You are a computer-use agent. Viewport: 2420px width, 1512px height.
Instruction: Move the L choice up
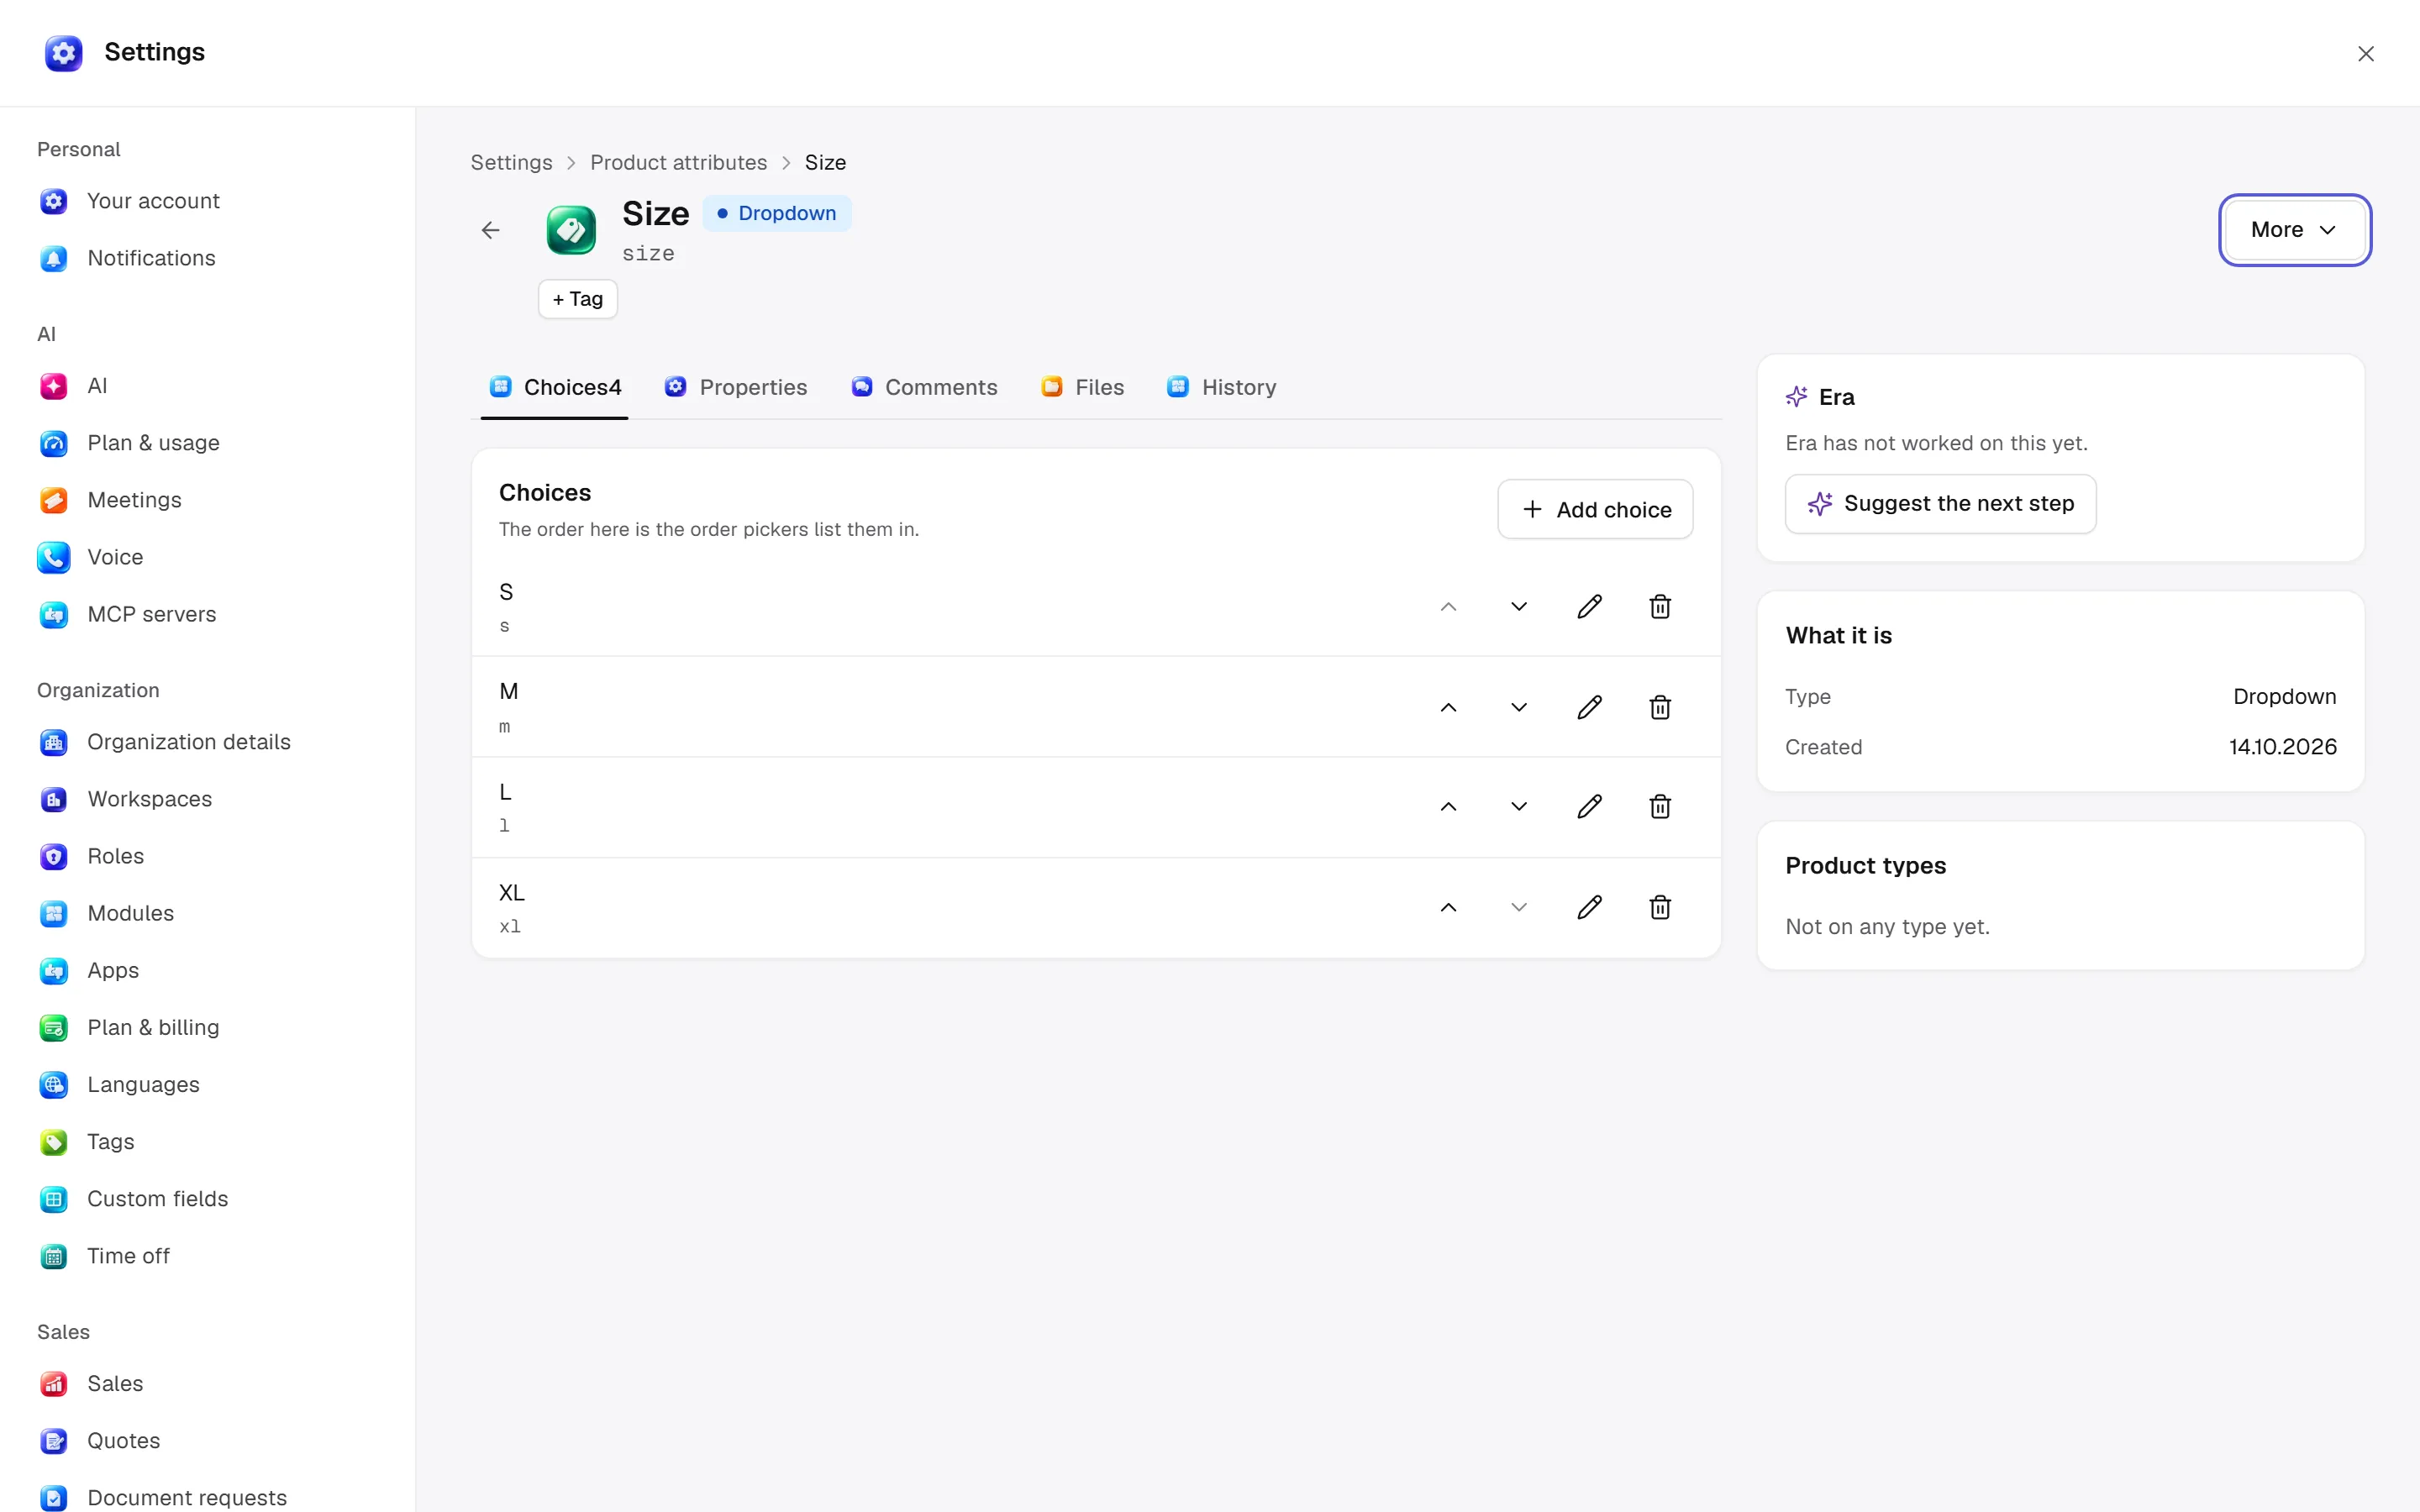point(1448,807)
